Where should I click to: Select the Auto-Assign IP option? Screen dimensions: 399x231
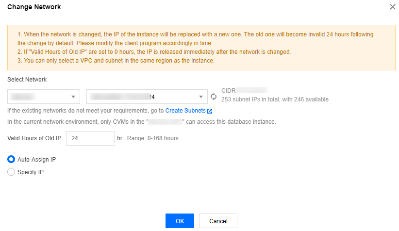point(12,159)
